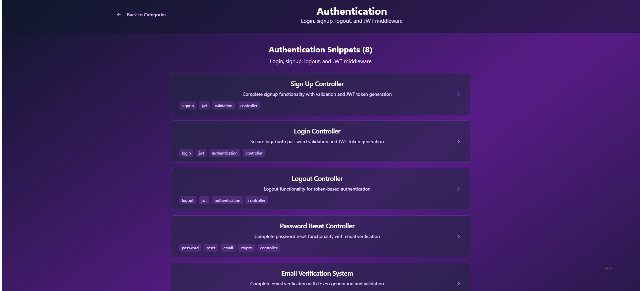Click the back arrow icon

tap(119, 15)
